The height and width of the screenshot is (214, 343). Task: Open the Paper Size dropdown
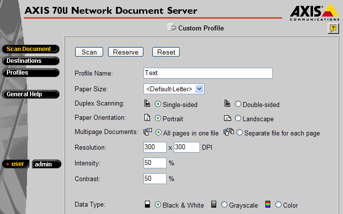[x=174, y=89]
